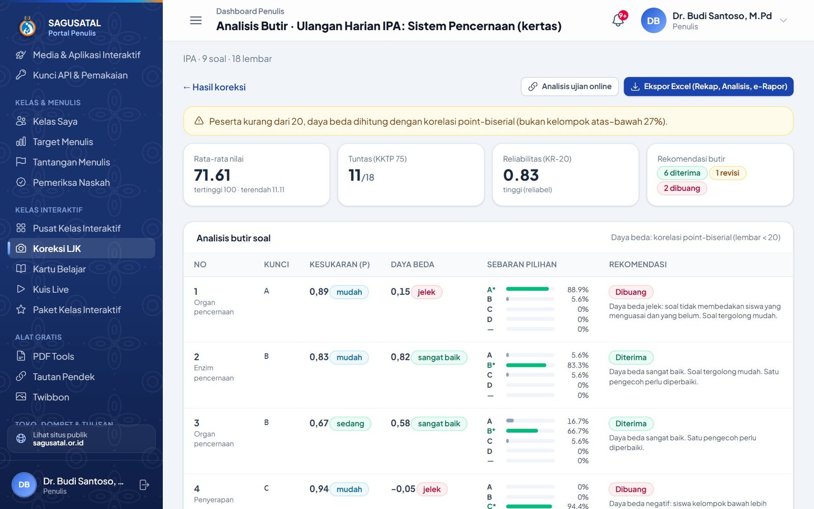Image resolution: width=814 pixels, height=509 pixels.
Task: Click the KESUKARAN (P) column header
Action: click(340, 265)
